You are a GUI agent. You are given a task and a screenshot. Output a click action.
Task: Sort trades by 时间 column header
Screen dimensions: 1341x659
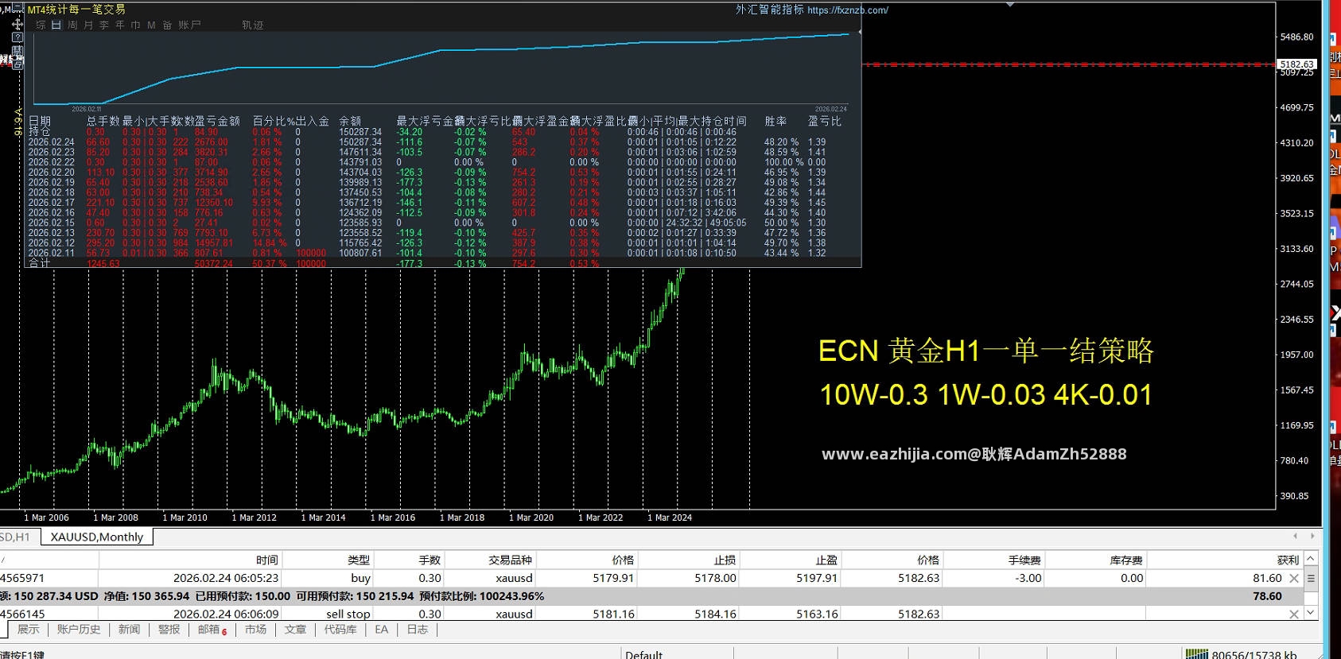click(x=191, y=560)
